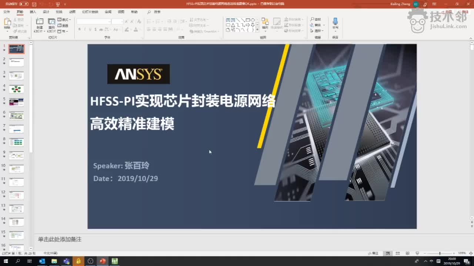Click the 'Date: 2019/10/29' text
The image size is (474, 266).
(x=126, y=178)
